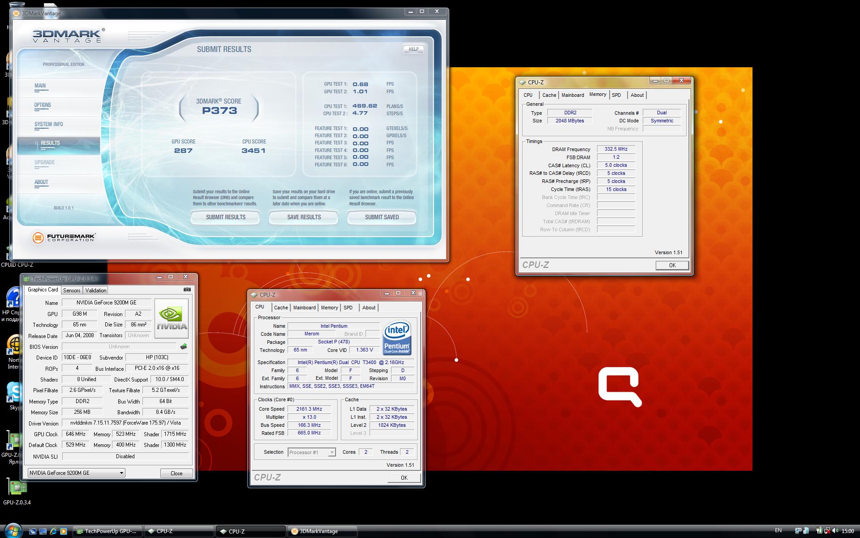This screenshot has height=538, width=860.
Task: Open the GPU selection dropdown in GPU-Z
Action: point(76,473)
